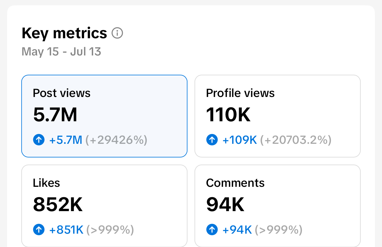382x247 pixels.
Task: Click the +851K change value
Action: click(x=66, y=229)
